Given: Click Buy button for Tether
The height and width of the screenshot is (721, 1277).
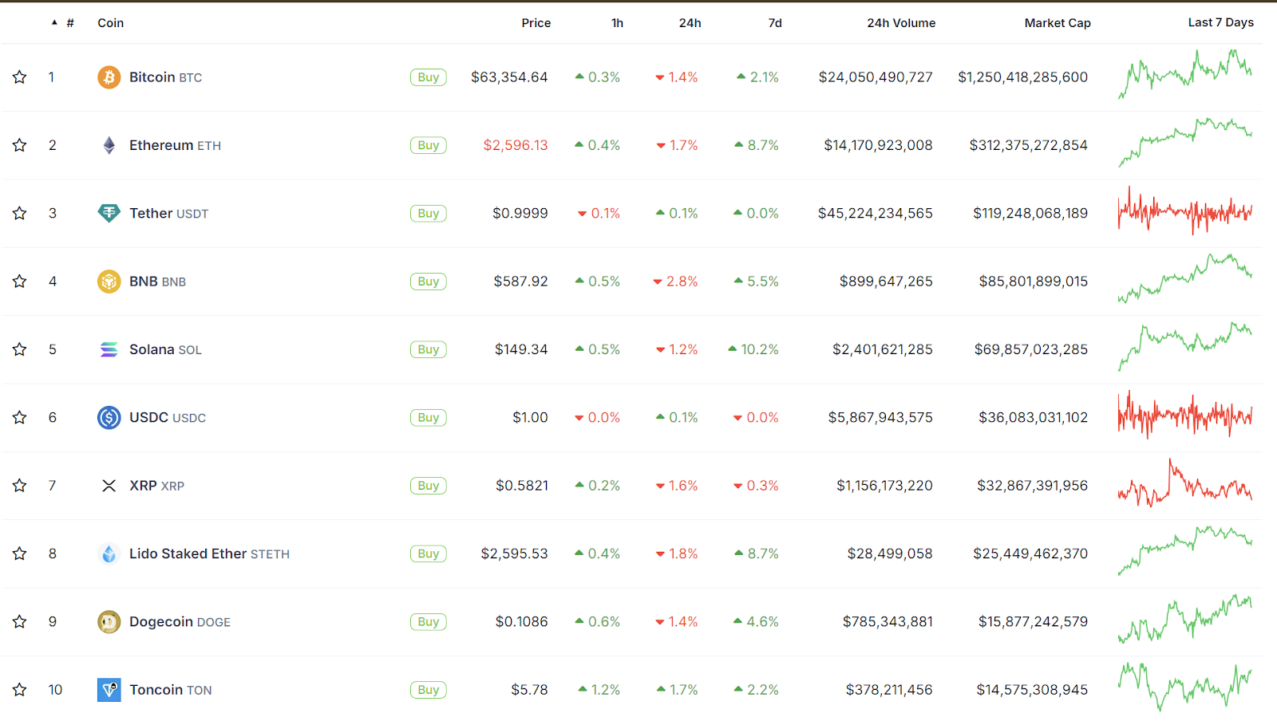Looking at the screenshot, I should click(429, 213).
